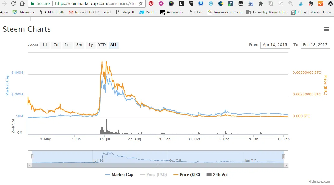Click the navigator right range handle
This screenshot has width=334, height=185.
(x=284, y=157)
